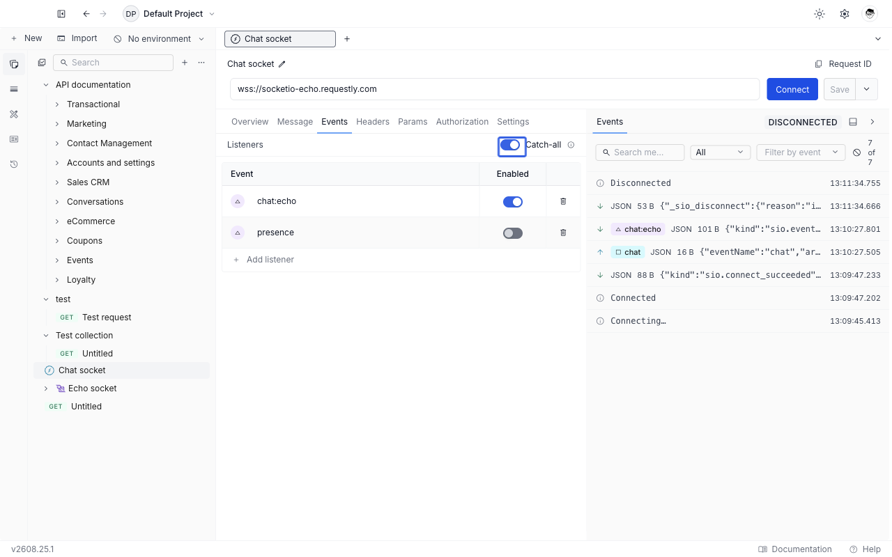Open the user avatar menu
The height and width of the screenshot is (557, 892).
(x=870, y=14)
